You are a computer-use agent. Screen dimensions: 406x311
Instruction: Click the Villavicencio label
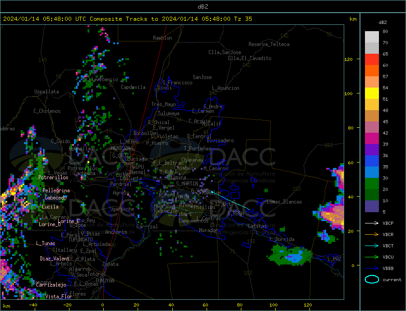(x=100, y=79)
